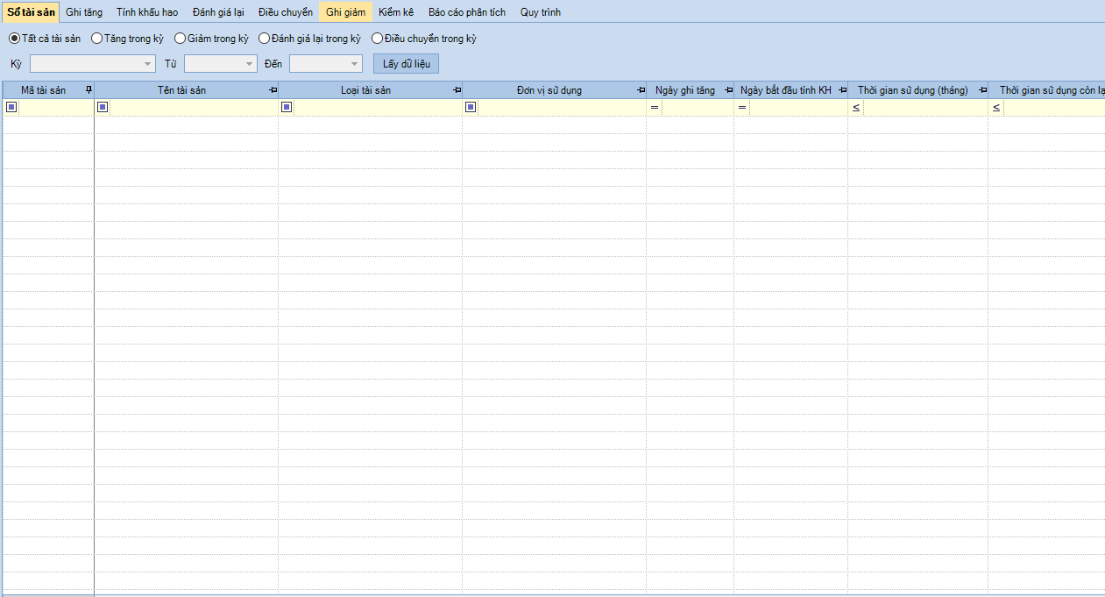Viewport: 1105px width, 597px height.
Task: Click the Lấy dữ liệu button
Action: click(406, 64)
